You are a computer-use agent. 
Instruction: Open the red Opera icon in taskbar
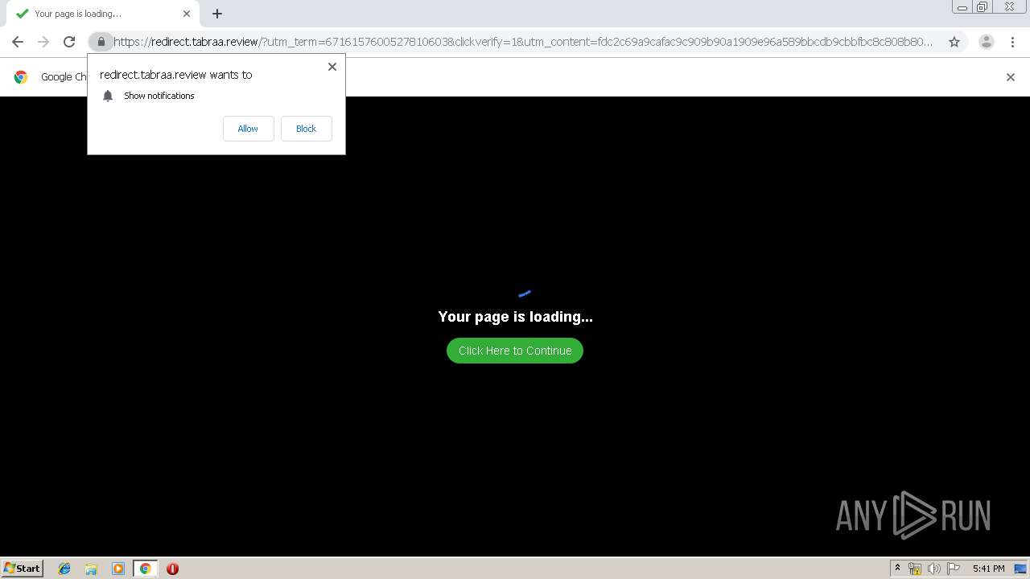tap(172, 569)
